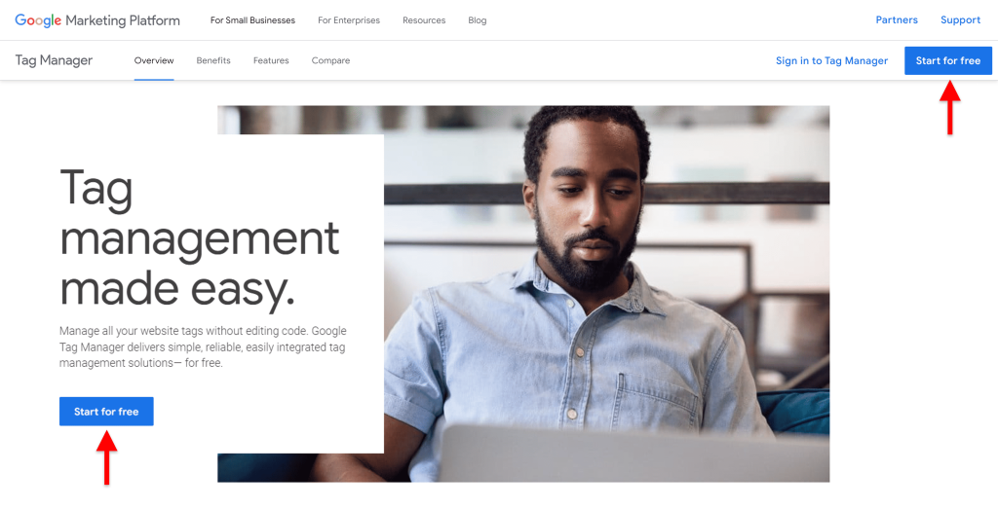Viewport: 998px width, 509px height.
Task: Go to the Resources section
Action: pyautogui.click(x=424, y=20)
